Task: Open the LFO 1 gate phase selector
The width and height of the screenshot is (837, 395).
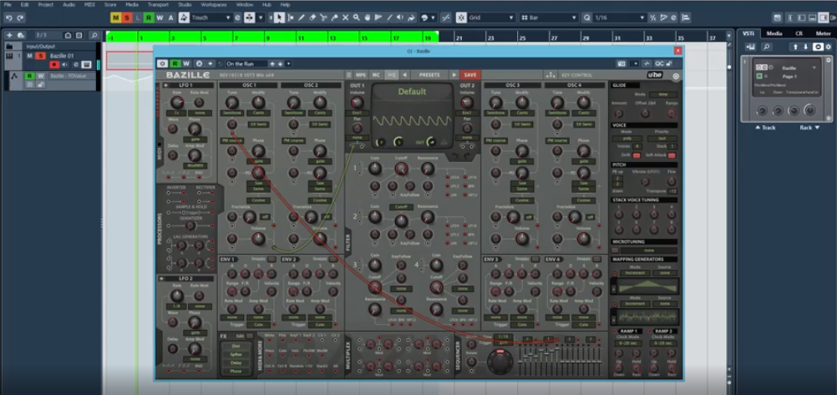Action: point(195,139)
